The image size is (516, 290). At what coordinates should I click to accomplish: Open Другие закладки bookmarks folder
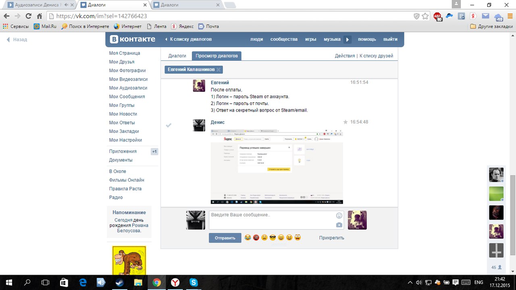(x=491, y=26)
